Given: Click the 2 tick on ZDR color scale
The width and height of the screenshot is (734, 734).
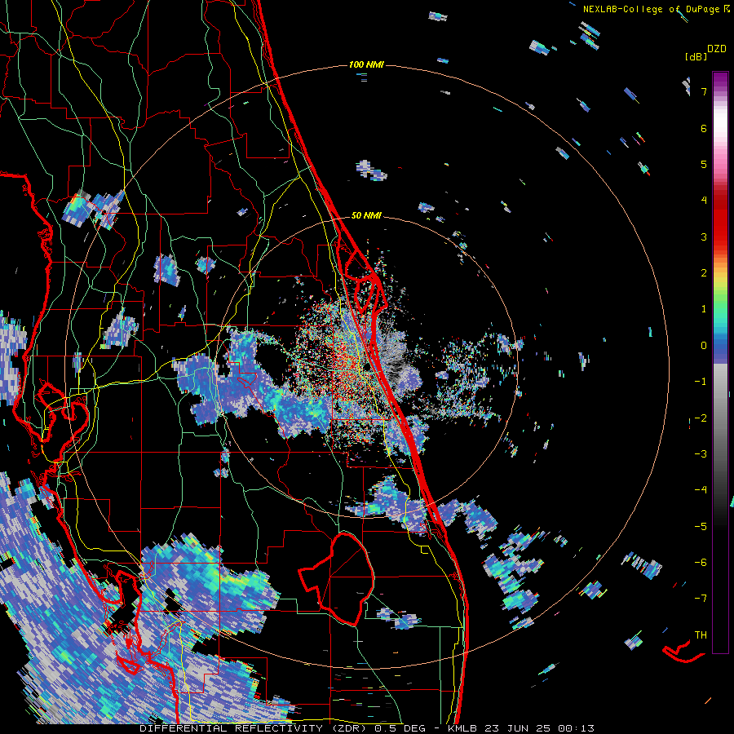Looking at the screenshot, I should click(x=704, y=273).
